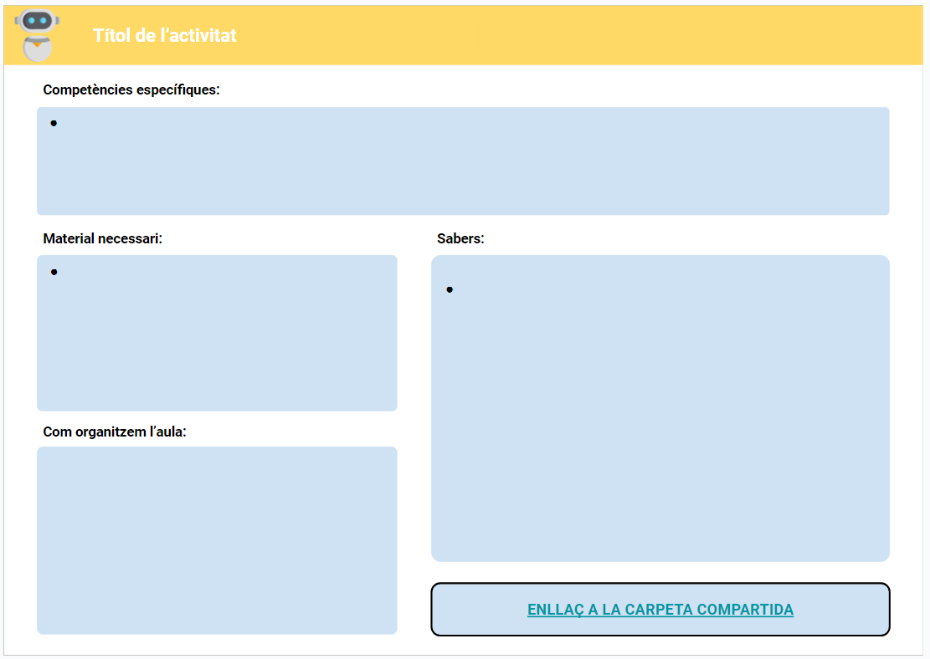The height and width of the screenshot is (659, 930).
Task: Click the bullet point in the Sabers box
Action: pos(450,289)
